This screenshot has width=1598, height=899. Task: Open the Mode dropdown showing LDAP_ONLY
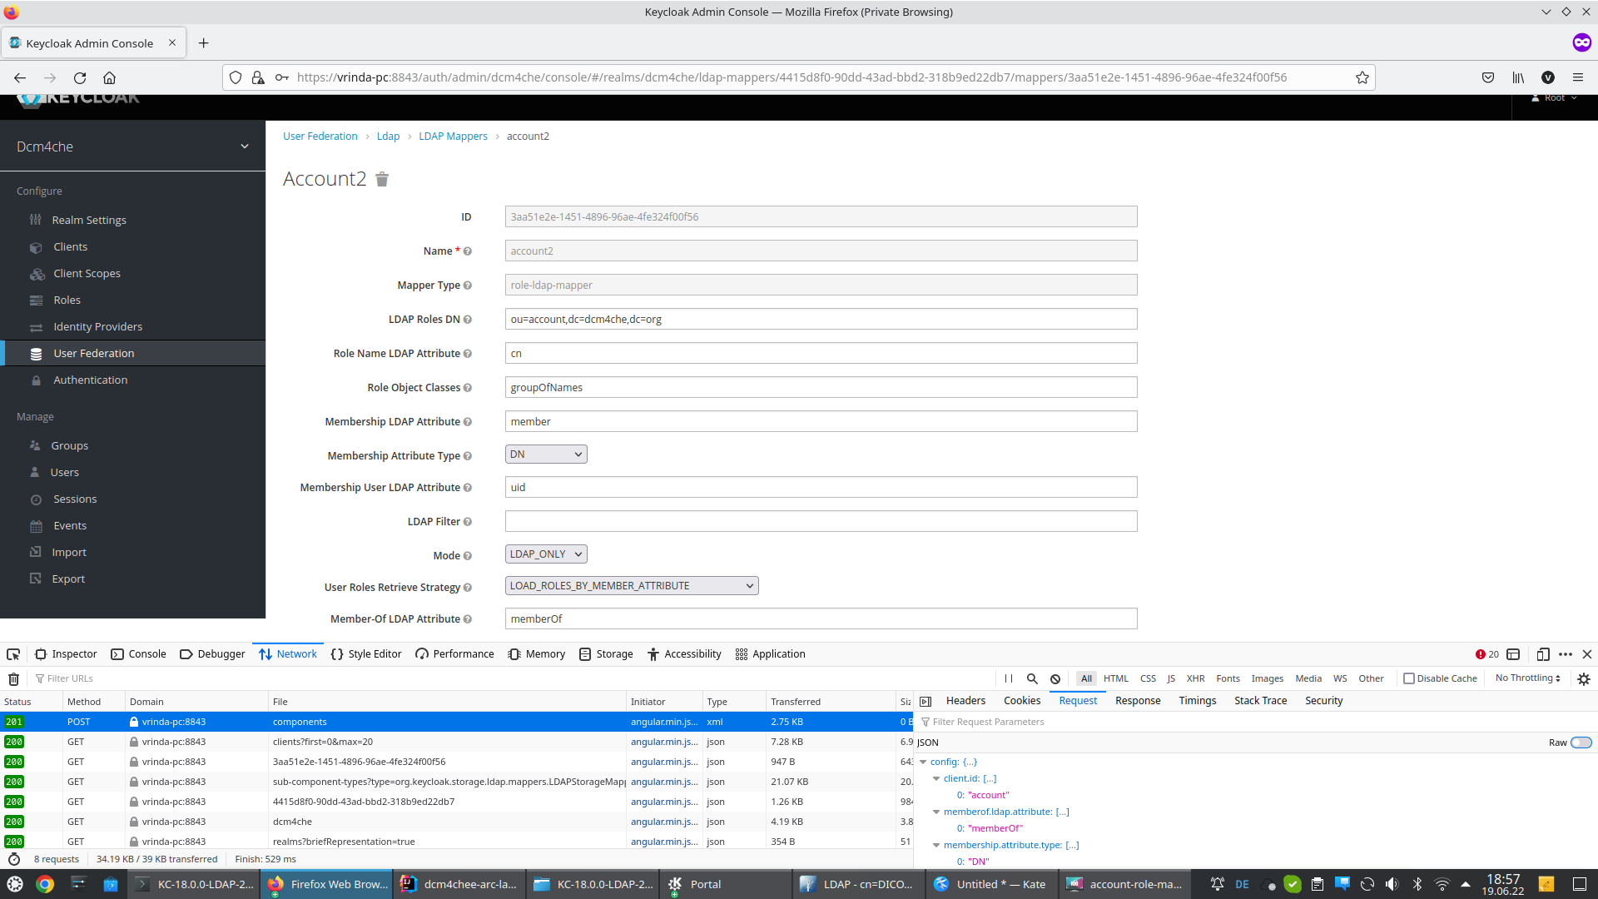(x=545, y=554)
